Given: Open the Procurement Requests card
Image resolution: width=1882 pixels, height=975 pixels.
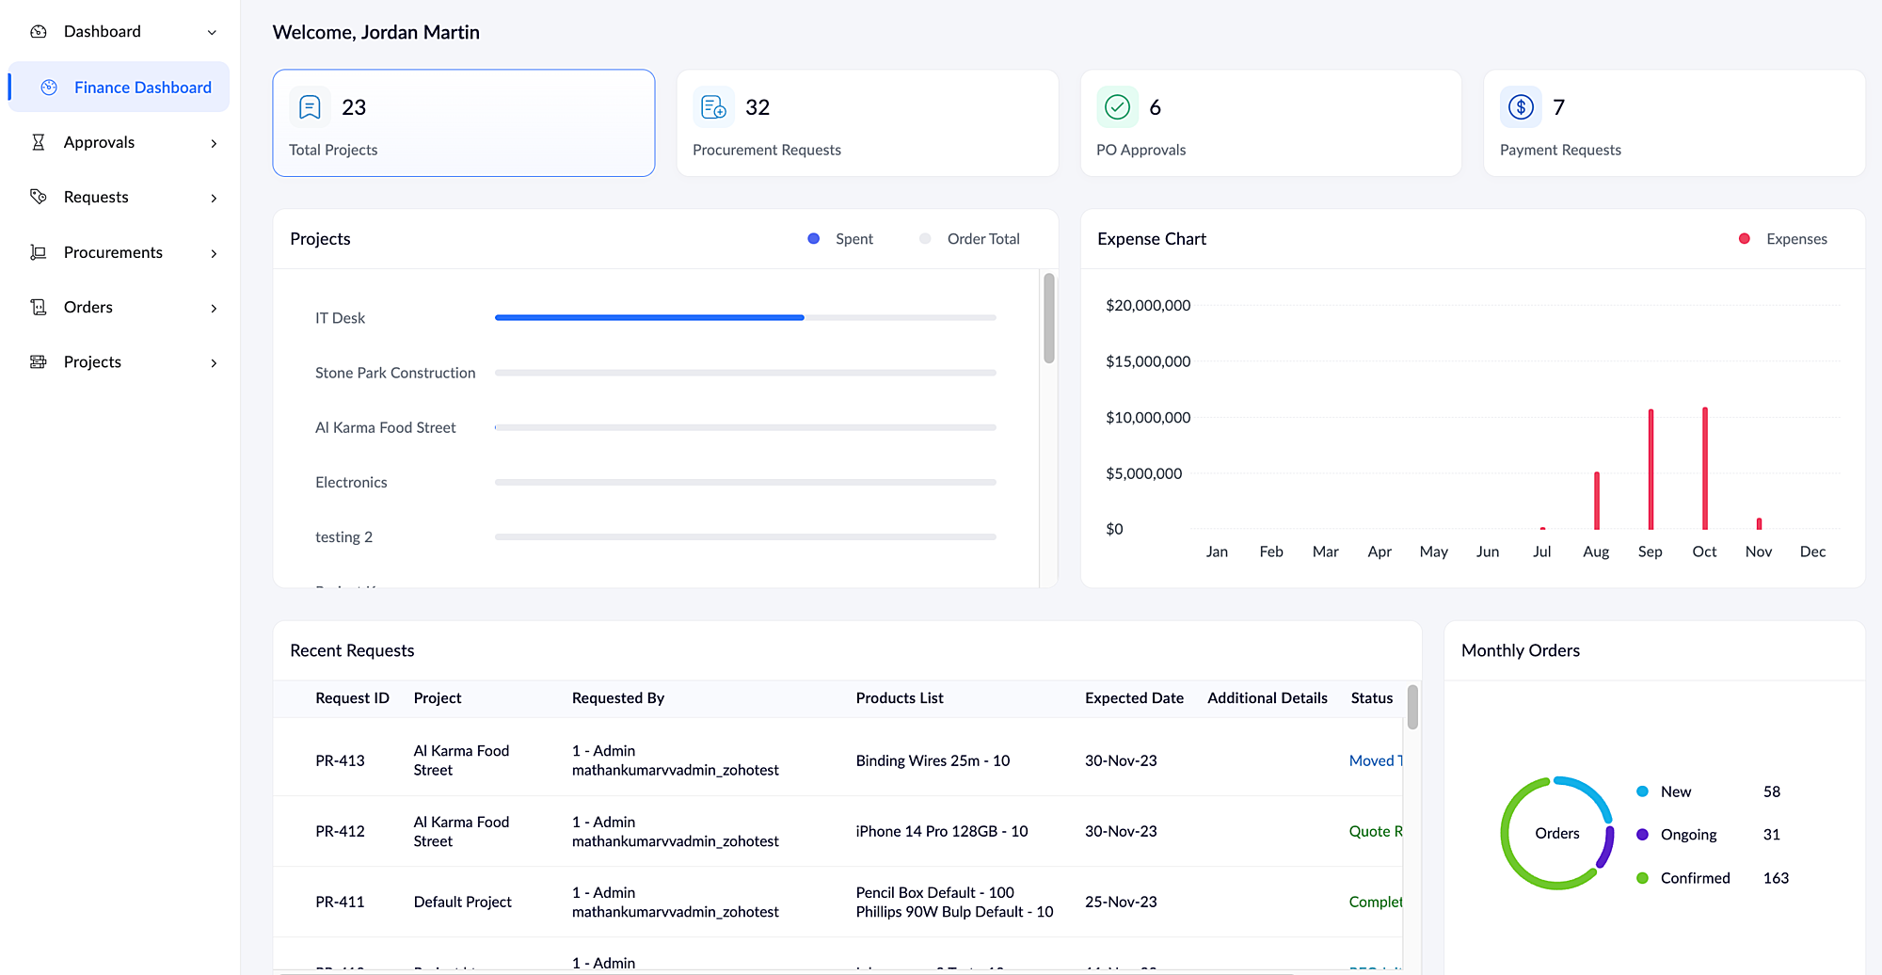Looking at the screenshot, I should (868, 122).
